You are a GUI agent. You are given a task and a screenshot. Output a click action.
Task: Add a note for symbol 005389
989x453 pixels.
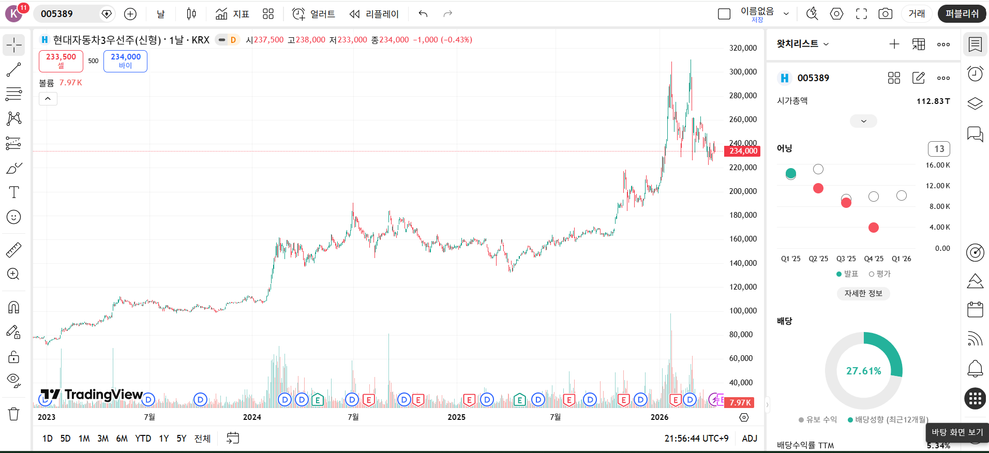[919, 78]
